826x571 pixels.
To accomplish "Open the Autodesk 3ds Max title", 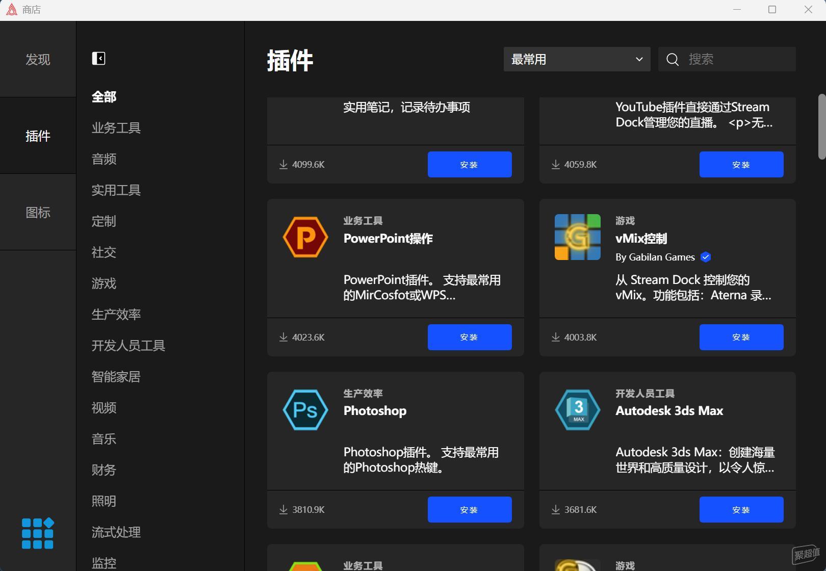I will (x=669, y=411).
